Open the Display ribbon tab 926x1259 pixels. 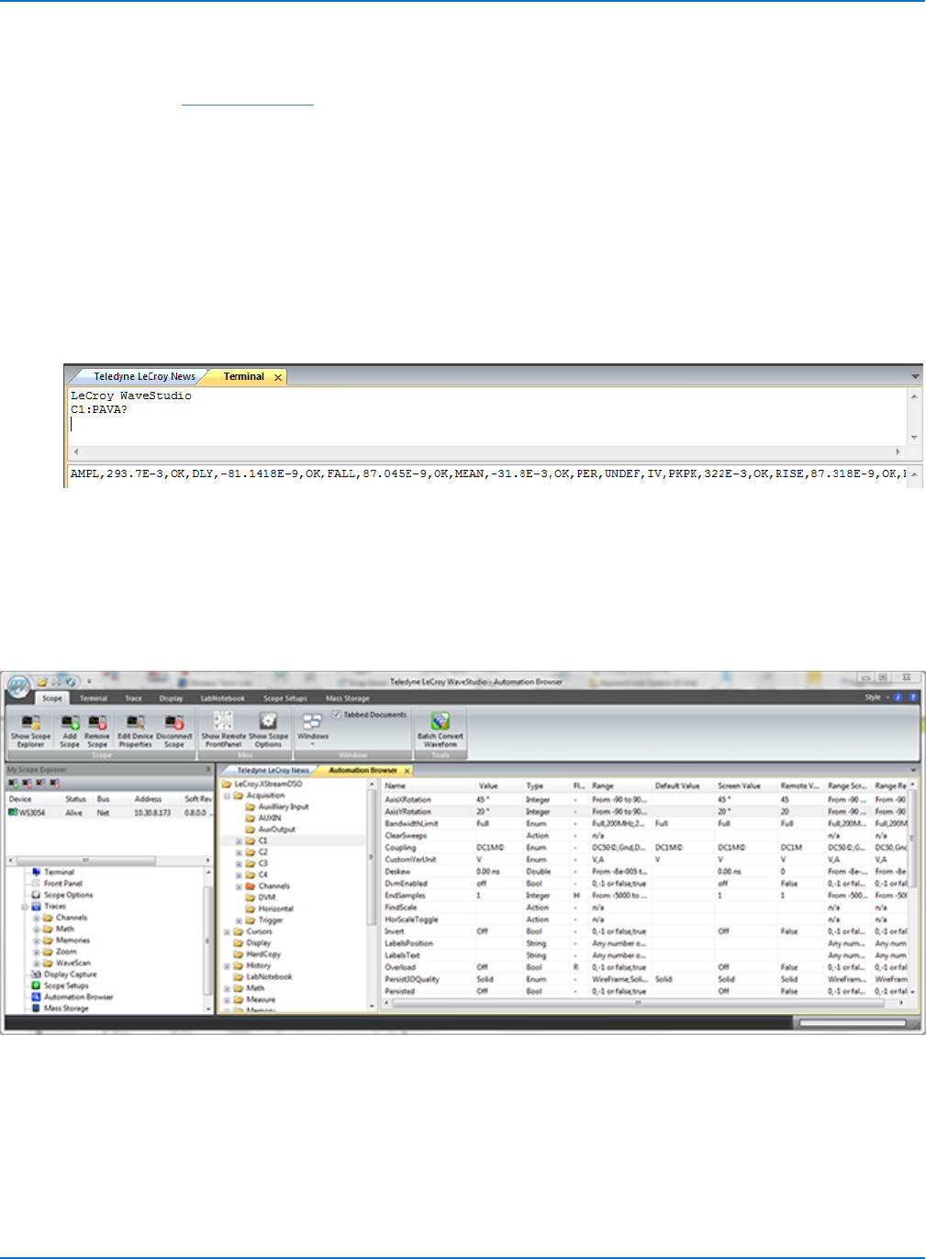[172, 698]
